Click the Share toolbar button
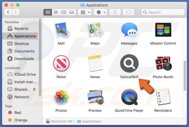 point(115,12)
